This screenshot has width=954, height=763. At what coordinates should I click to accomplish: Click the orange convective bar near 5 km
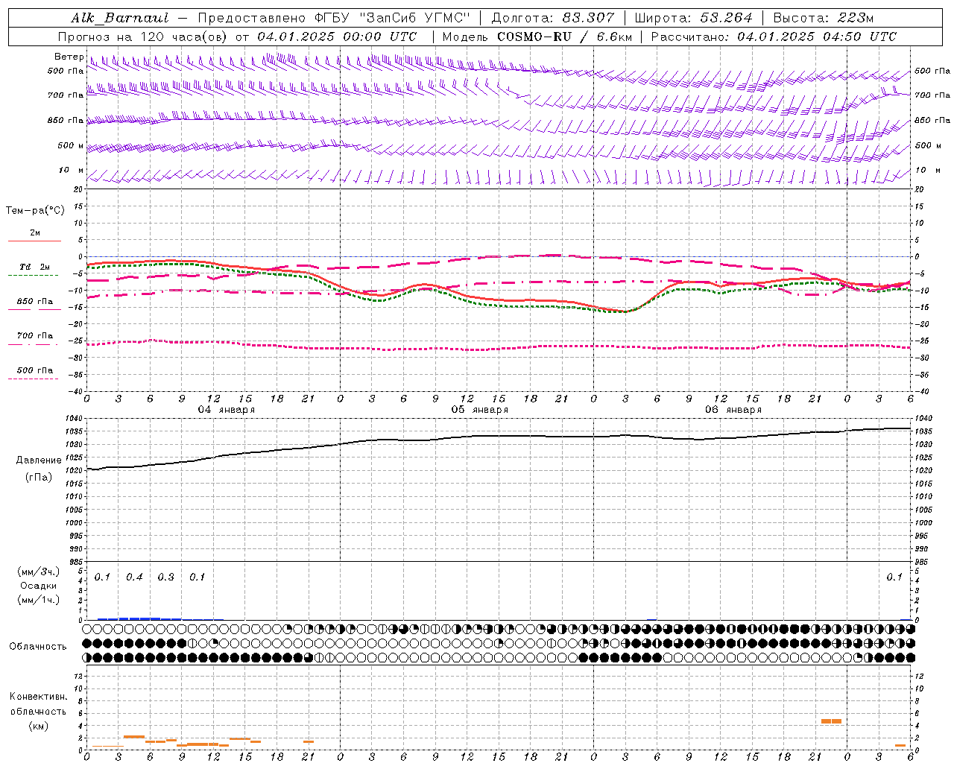point(831,721)
